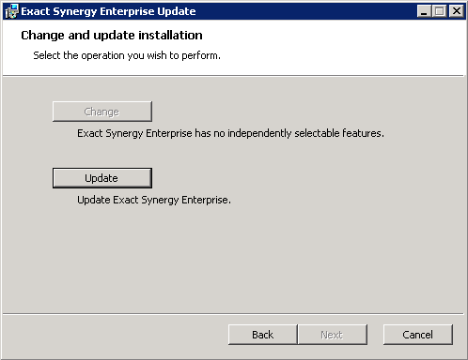Click the grayed-out Next button
This screenshot has height=360, width=468.
click(332, 335)
